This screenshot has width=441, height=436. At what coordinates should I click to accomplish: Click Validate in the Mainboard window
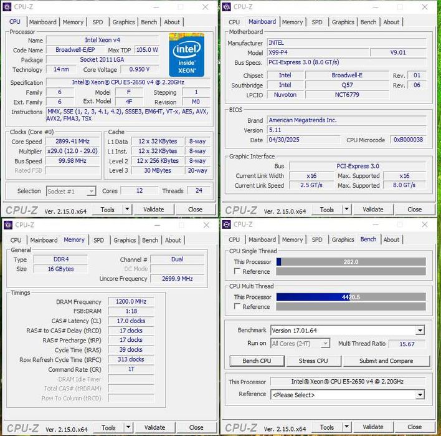(373, 210)
